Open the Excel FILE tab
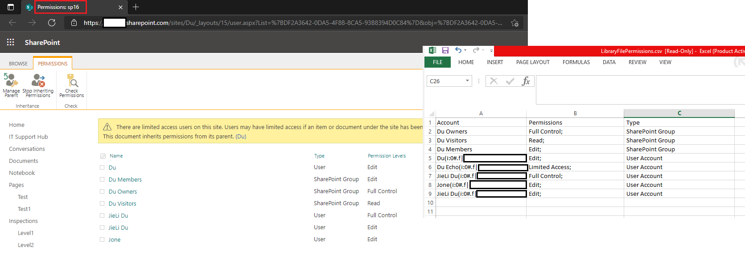Viewport: 745px width, 255px height. click(438, 62)
